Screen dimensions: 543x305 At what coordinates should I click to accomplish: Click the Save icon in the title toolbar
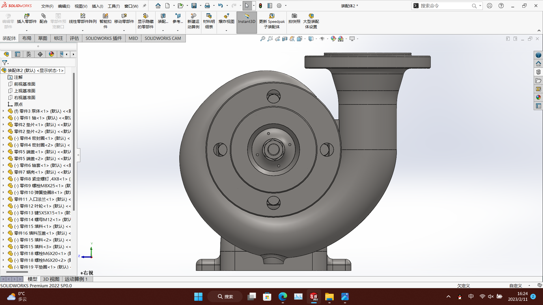pos(194,6)
